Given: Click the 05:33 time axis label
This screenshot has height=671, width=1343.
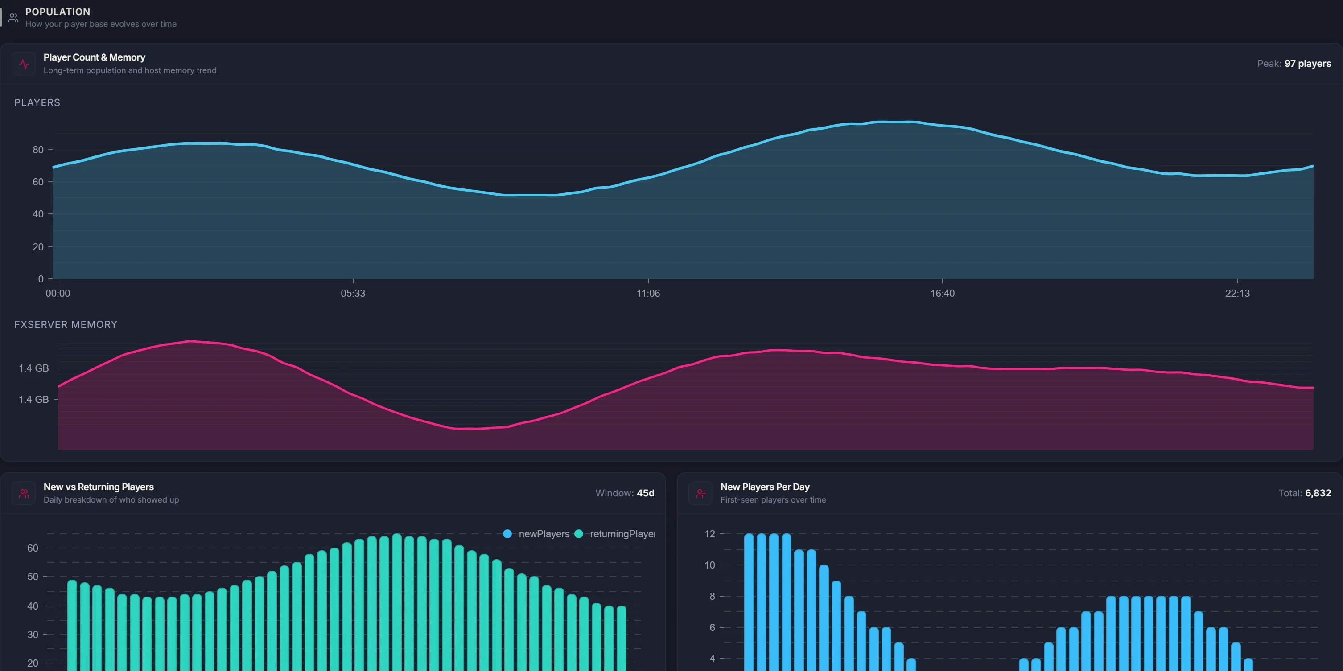Looking at the screenshot, I should pyautogui.click(x=353, y=293).
